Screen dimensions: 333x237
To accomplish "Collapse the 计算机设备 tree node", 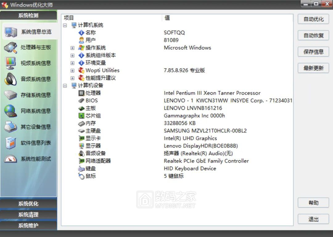I will pos(65,86).
